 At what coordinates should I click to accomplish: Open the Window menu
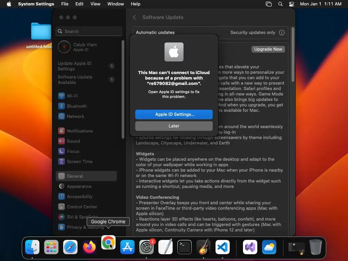[116, 4]
